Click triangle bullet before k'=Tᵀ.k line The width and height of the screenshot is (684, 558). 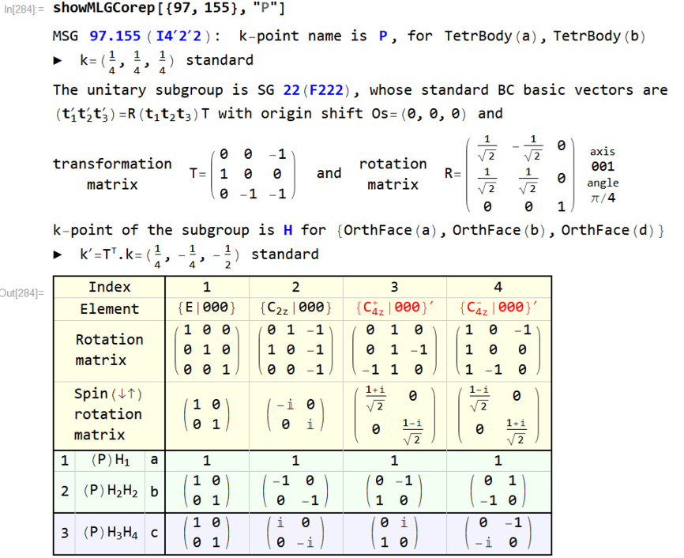click(57, 254)
